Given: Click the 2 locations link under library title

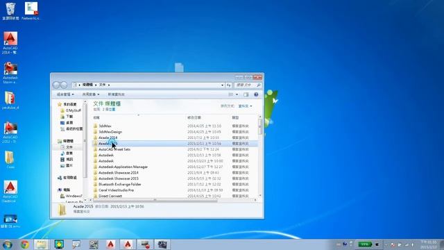Looking at the screenshot, I should tap(109, 110).
